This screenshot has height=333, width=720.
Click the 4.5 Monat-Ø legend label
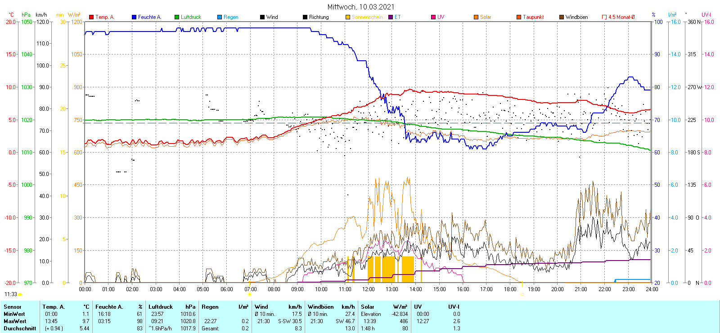621,17
